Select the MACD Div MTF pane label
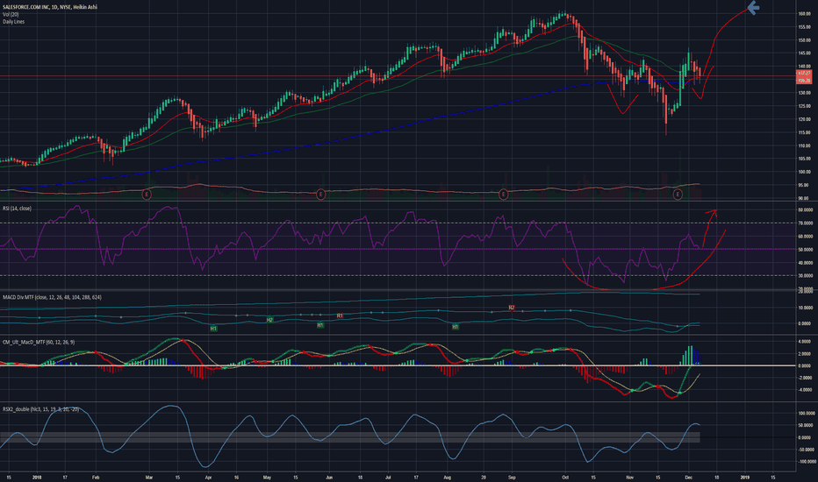818x482 pixels. click(x=52, y=297)
